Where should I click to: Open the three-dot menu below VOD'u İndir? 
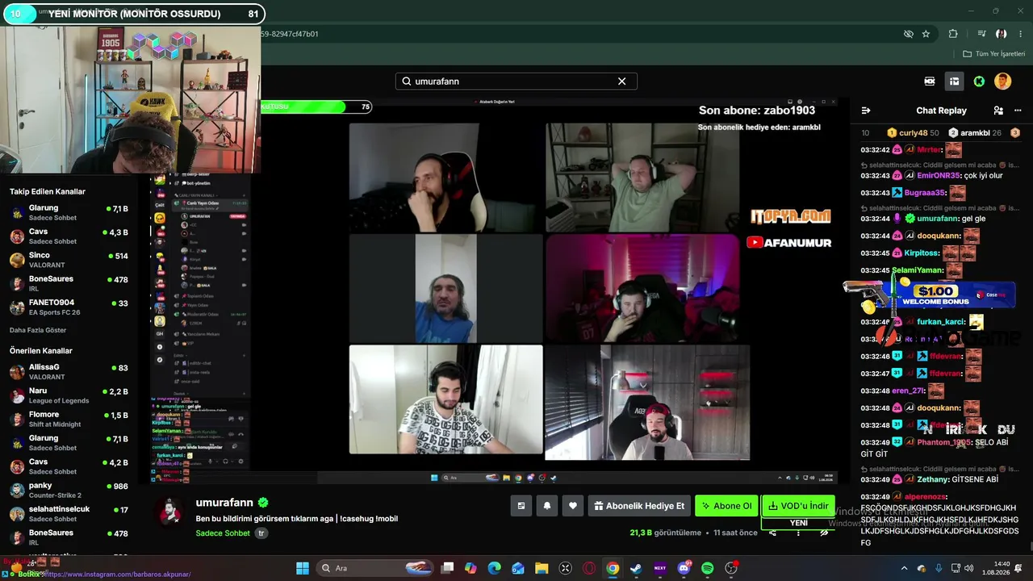pyautogui.click(x=798, y=533)
